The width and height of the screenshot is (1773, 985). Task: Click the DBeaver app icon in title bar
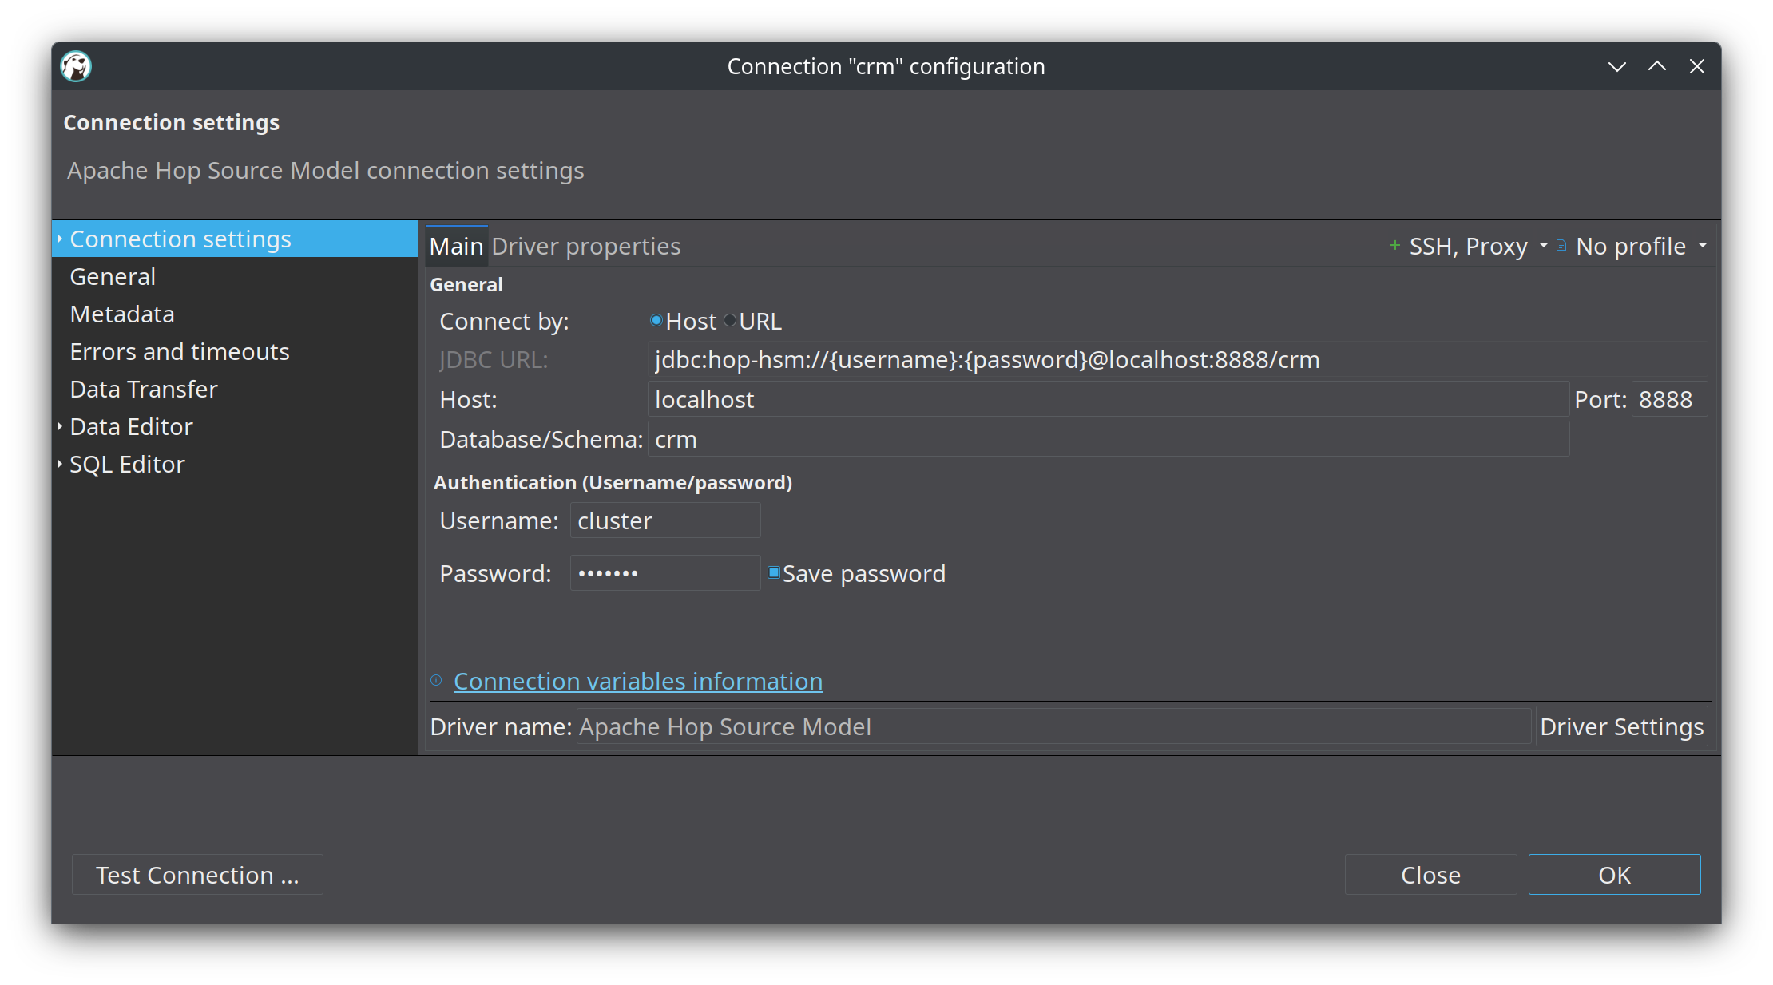(76, 66)
